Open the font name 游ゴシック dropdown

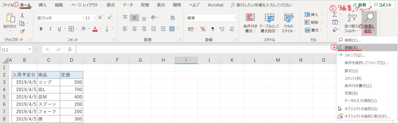click(x=83, y=18)
